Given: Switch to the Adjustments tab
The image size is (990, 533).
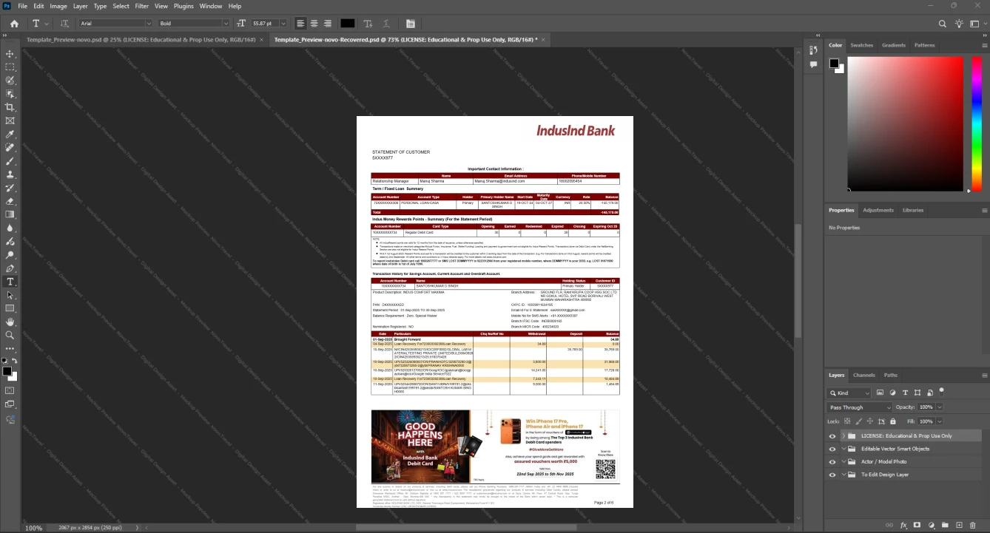Looking at the screenshot, I should (878, 210).
